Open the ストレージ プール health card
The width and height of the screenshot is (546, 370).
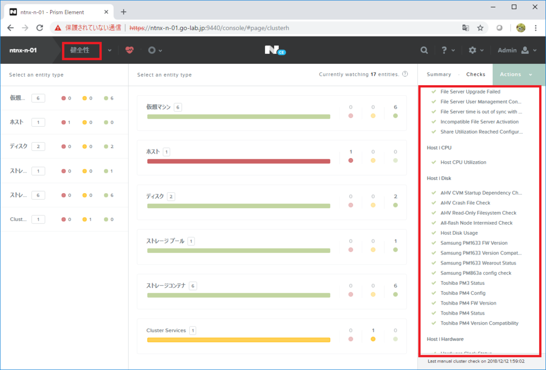(271, 247)
